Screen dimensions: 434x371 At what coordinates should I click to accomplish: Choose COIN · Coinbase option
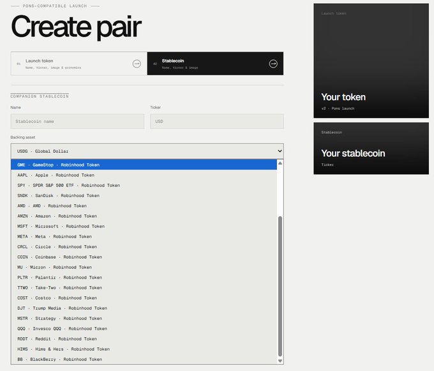pyautogui.click(x=144, y=257)
